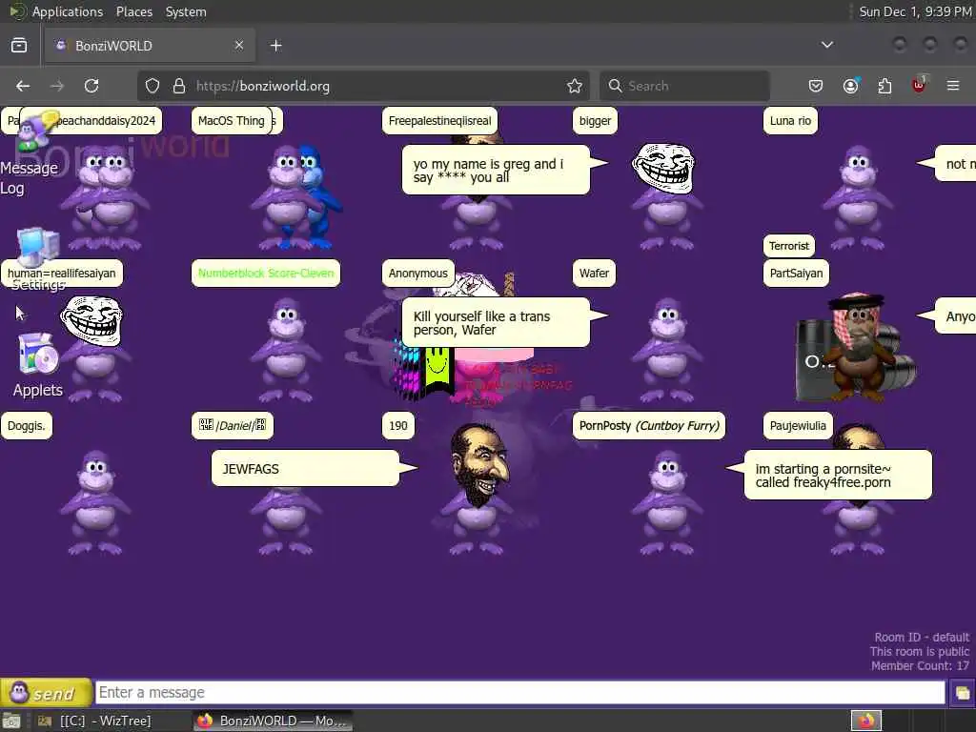Open the System menu
The width and height of the screenshot is (976, 732).
pos(186,11)
